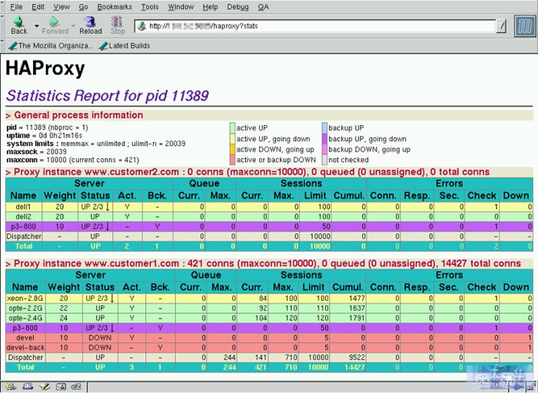Reload the HAProxy stats page
538x393 pixels.
click(x=91, y=25)
